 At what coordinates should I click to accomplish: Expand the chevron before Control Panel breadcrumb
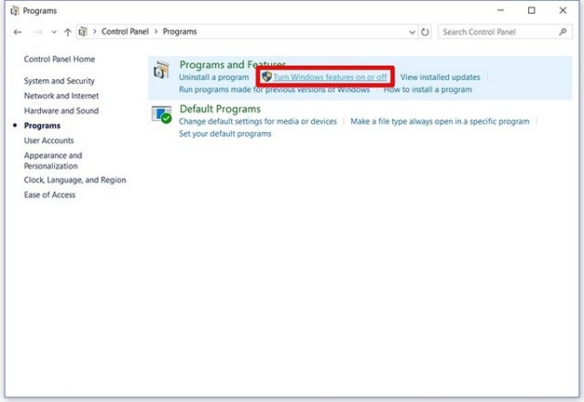[95, 32]
